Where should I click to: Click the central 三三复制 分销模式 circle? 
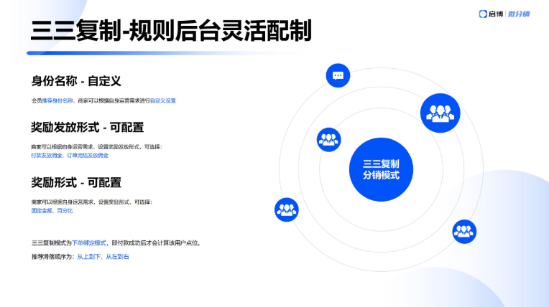pyautogui.click(x=381, y=169)
